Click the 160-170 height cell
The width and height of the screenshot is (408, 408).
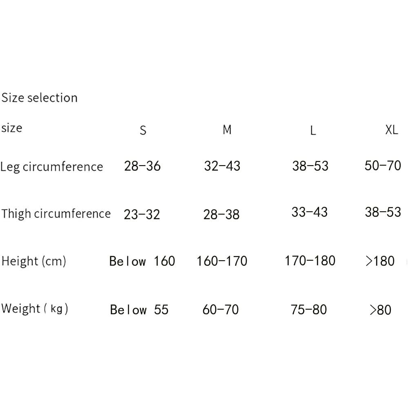pyautogui.click(x=222, y=261)
